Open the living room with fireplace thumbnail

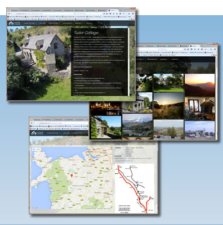click(200, 109)
